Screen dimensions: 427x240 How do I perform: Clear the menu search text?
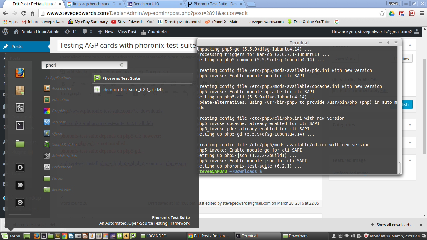click(x=122, y=65)
